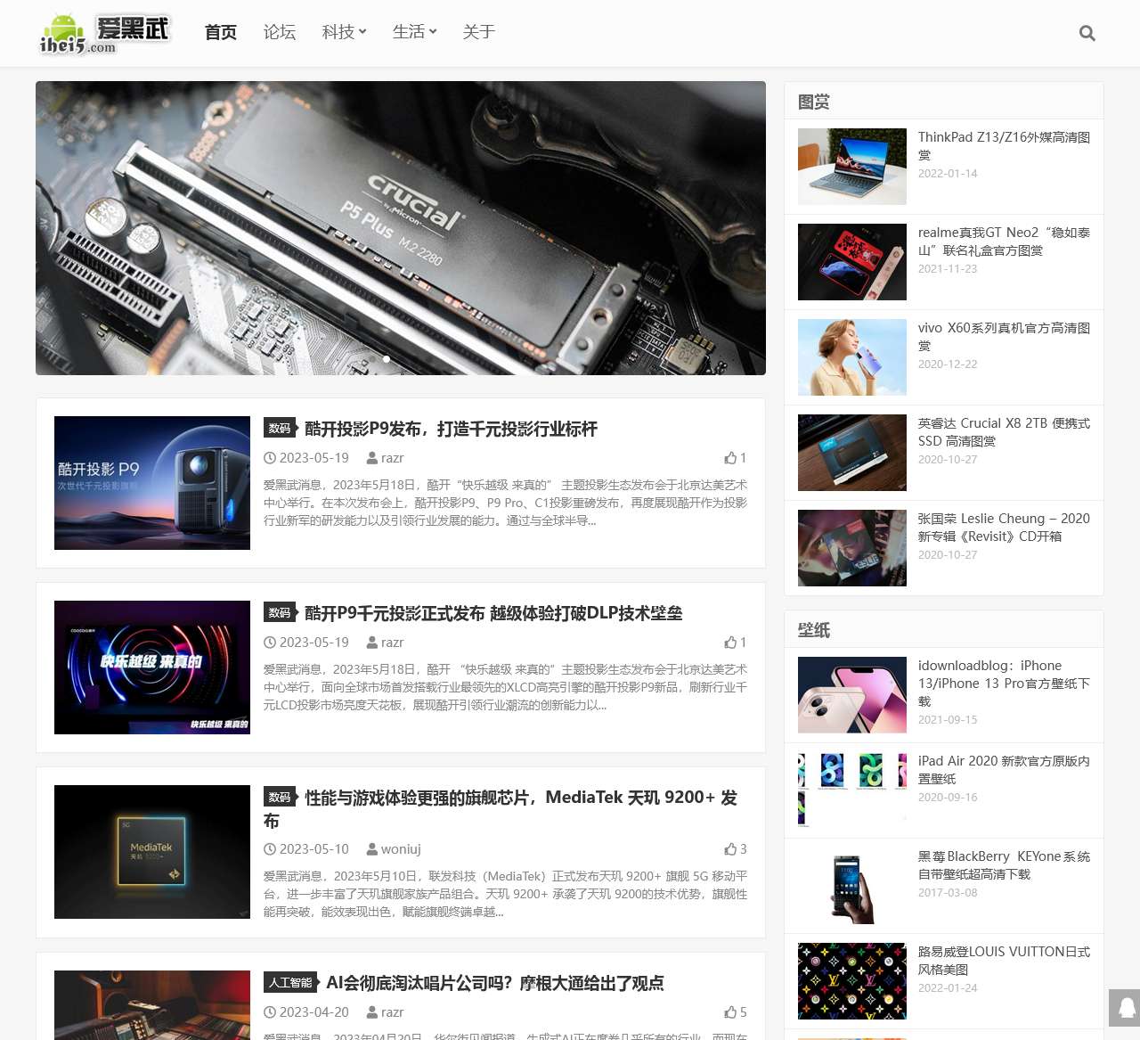The image size is (1140, 1040).
Task: Open article 酷开投影P9发布，打造千元投影行业标杆
Action: coord(451,429)
